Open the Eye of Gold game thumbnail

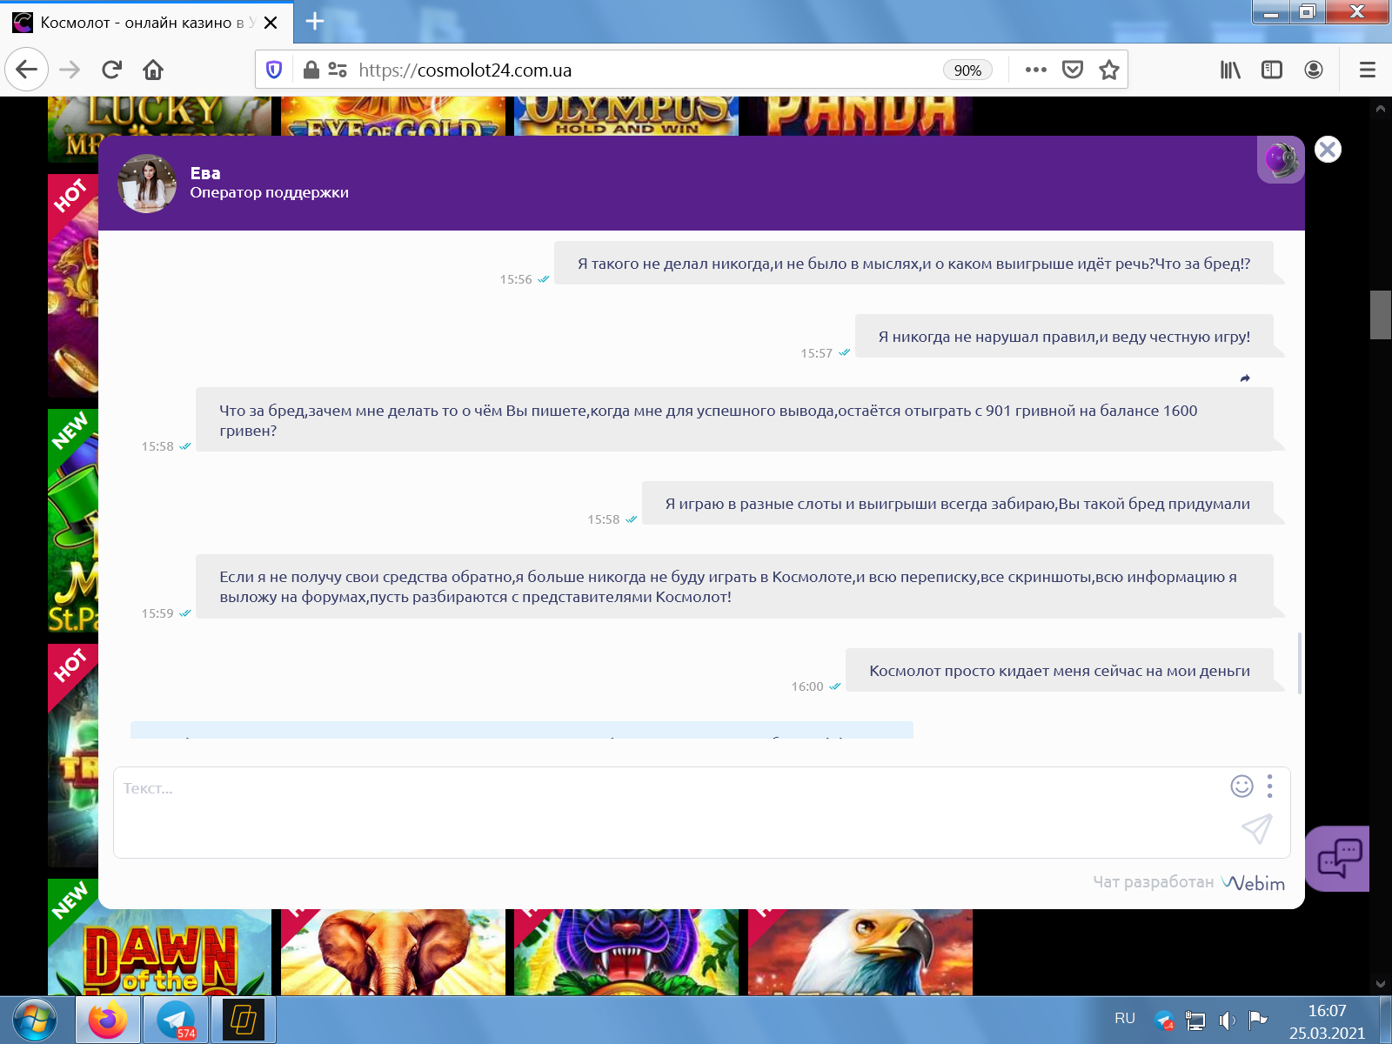tap(393, 117)
